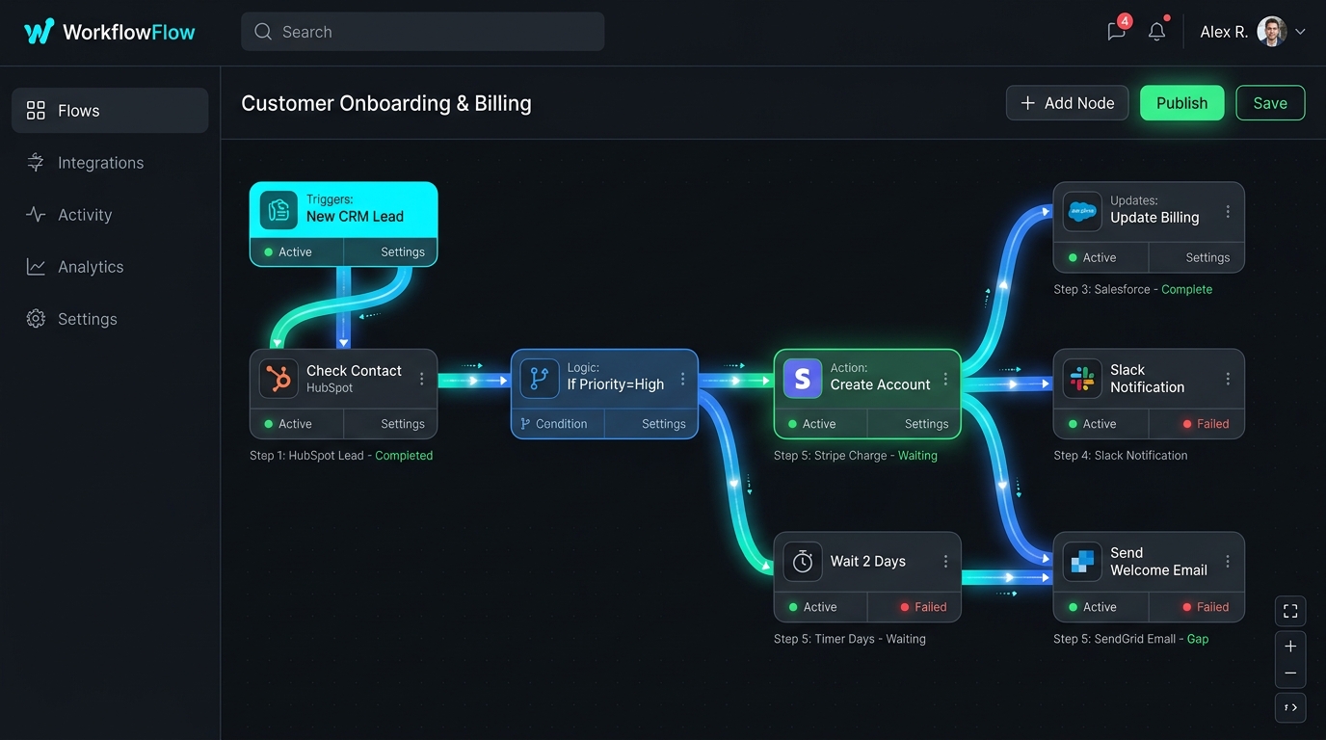Open the Send Welcome Email node options menu
1326x740 pixels.
[1228, 562]
